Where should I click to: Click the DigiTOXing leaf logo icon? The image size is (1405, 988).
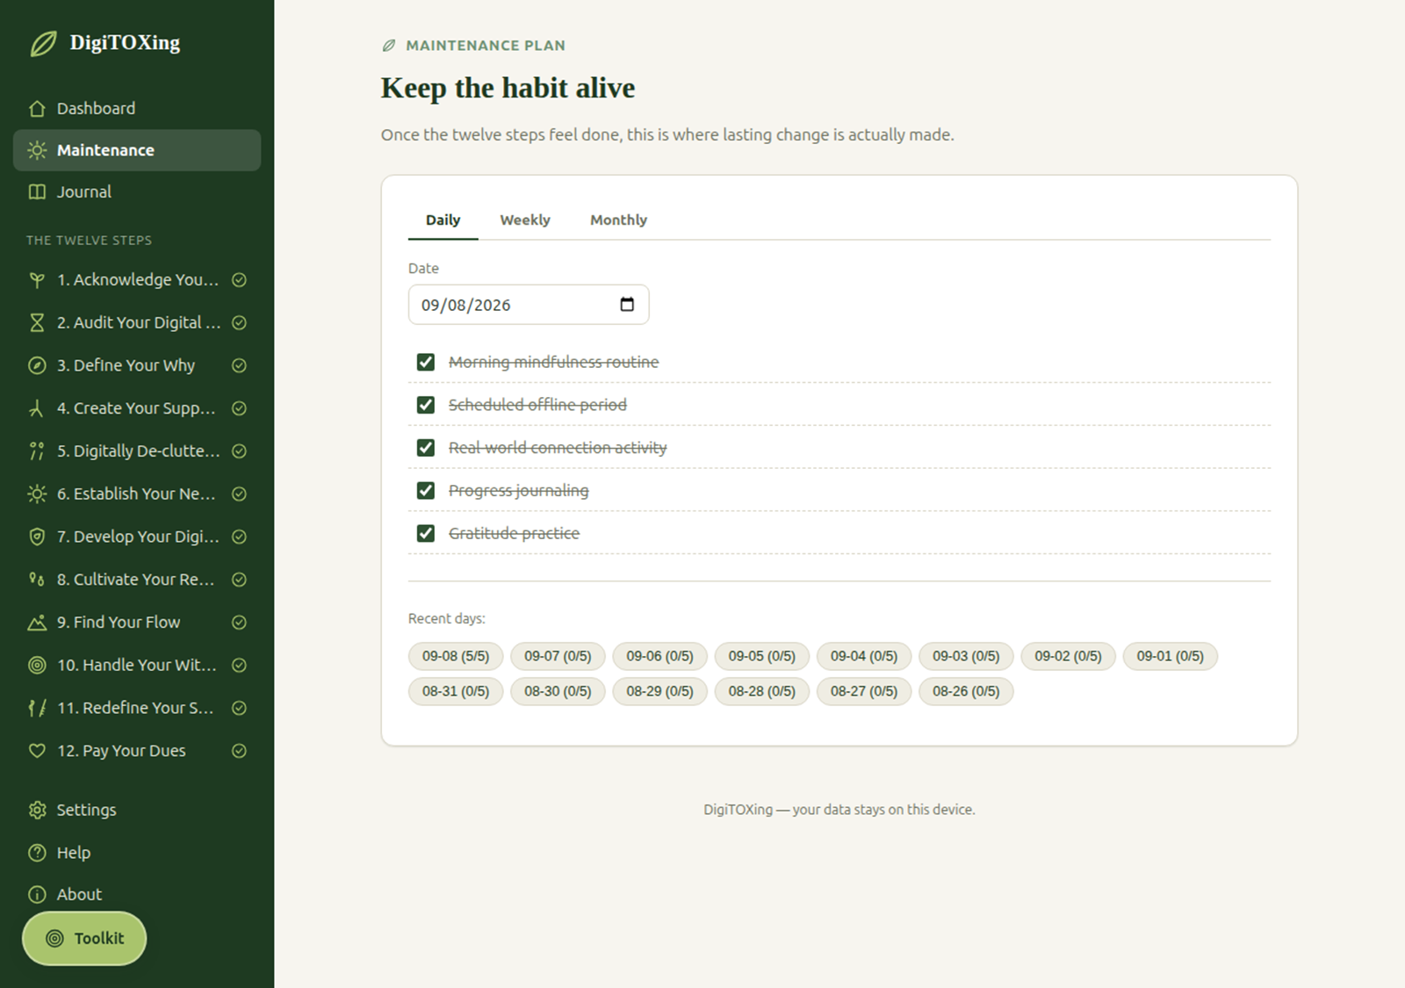(43, 43)
